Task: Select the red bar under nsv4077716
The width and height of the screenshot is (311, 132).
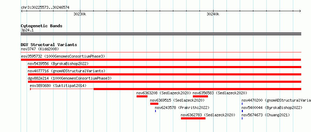Action: [165, 74]
